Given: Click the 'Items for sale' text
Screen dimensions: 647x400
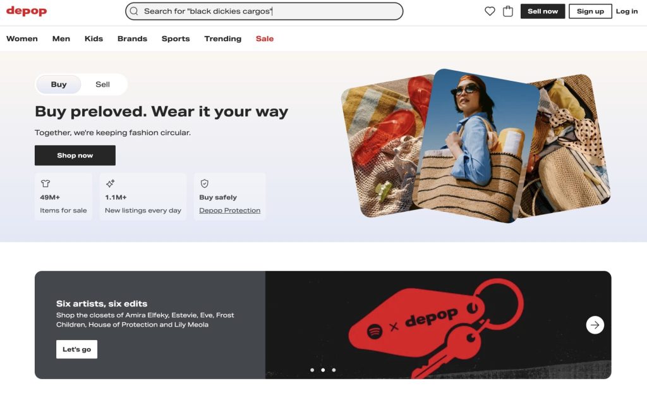Looking at the screenshot, I should tap(63, 210).
